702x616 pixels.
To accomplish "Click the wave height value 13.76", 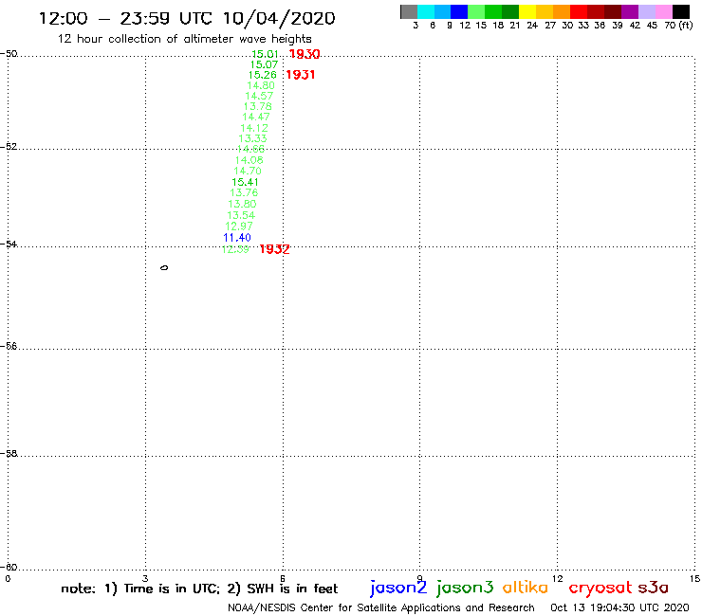I will pyautogui.click(x=244, y=192).
